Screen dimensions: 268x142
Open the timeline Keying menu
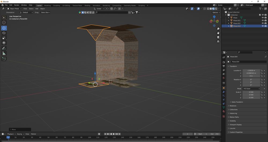20,134
